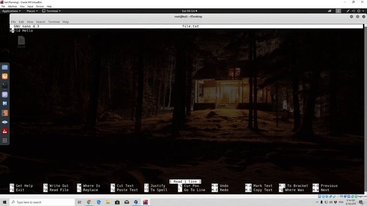Click the 'Justify' shortcut label
Screen dimensions: 367x206
pyautogui.click(x=158, y=186)
